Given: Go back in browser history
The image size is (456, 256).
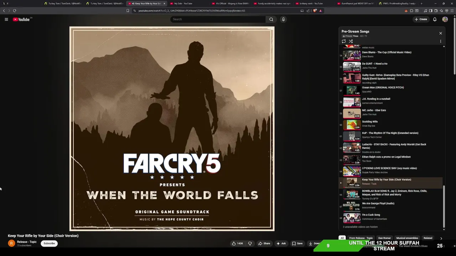Looking at the screenshot, I should coord(4,11).
